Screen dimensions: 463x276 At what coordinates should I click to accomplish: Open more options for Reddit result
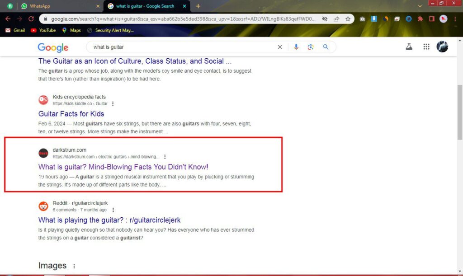pos(113,210)
